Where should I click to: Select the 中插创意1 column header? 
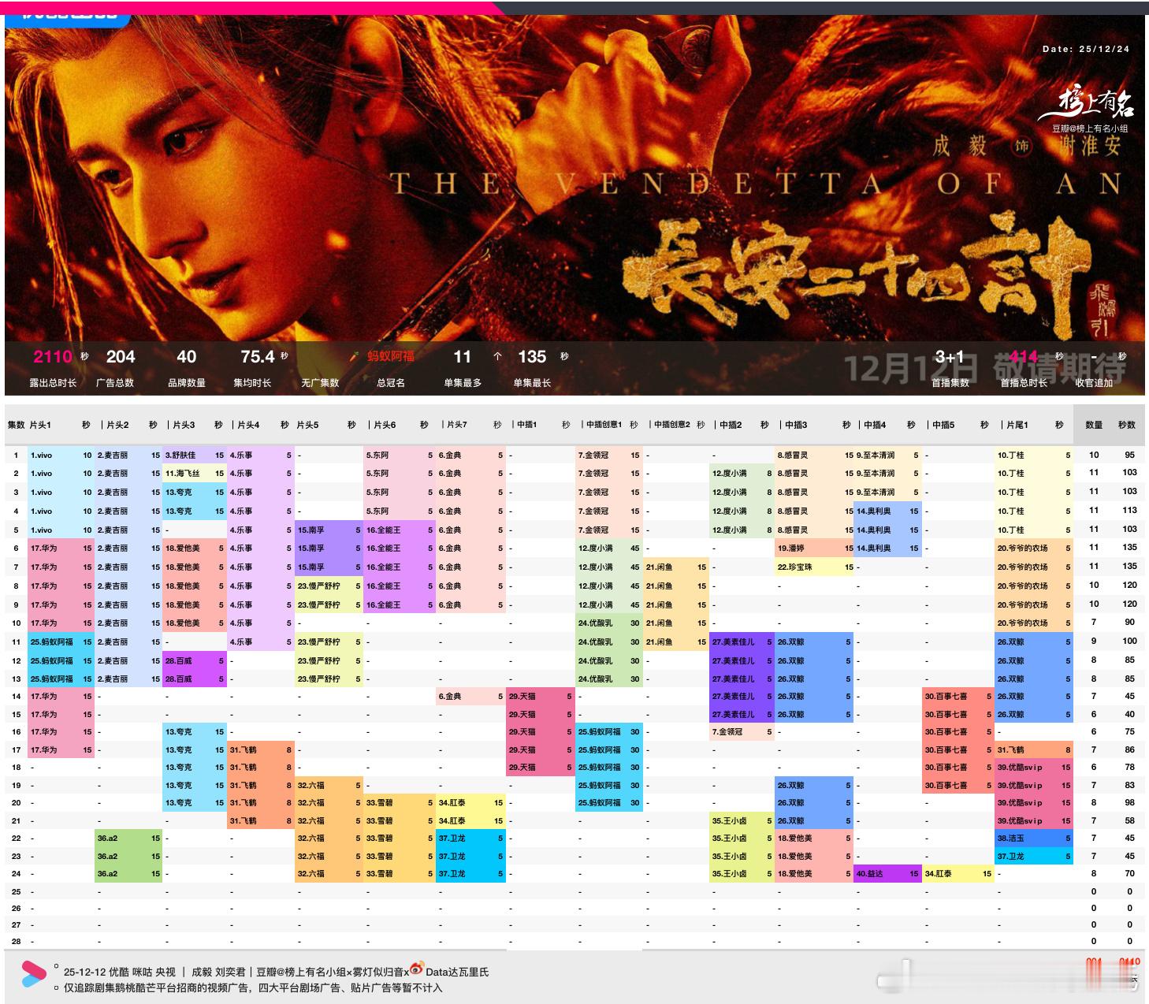(604, 425)
